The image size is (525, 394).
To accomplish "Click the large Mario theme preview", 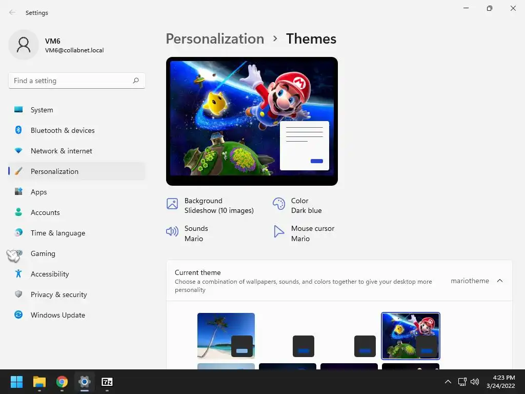I will coord(252,121).
